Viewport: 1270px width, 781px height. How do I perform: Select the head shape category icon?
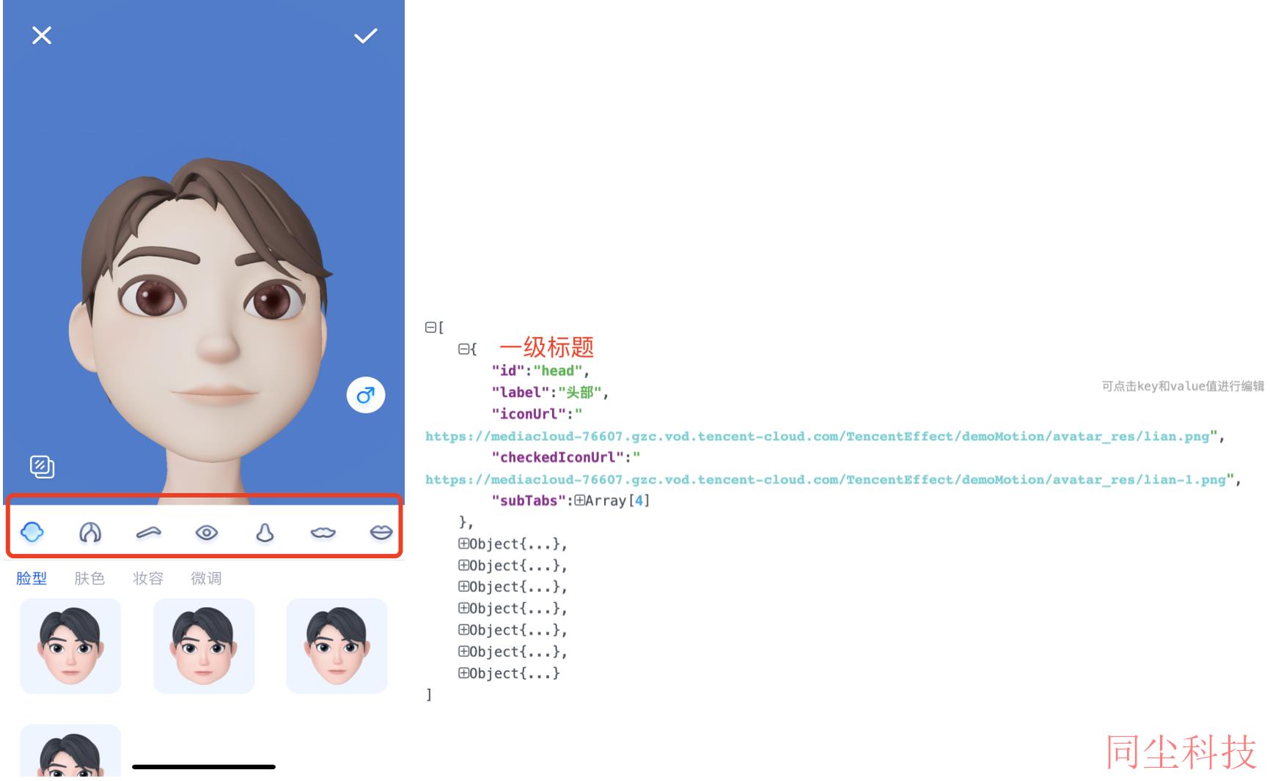32,532
